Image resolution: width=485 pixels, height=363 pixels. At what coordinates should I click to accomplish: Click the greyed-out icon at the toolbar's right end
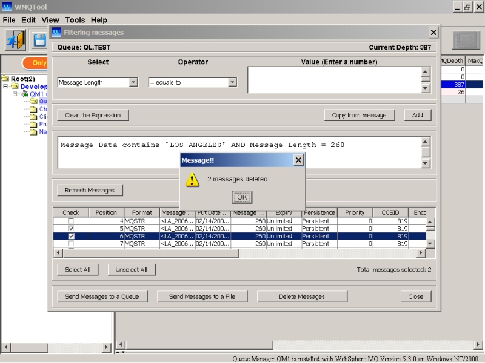coord(466,40)
